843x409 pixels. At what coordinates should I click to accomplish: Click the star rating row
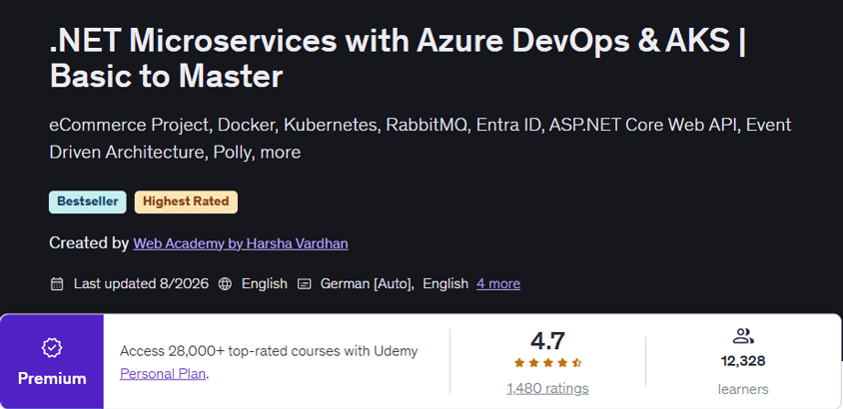click(547, 363)
